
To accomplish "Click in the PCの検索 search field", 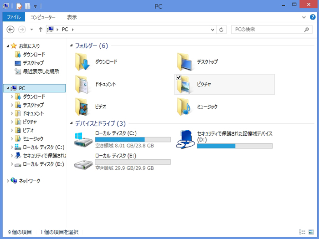I will pyautogui.click(x=268, y=30).
